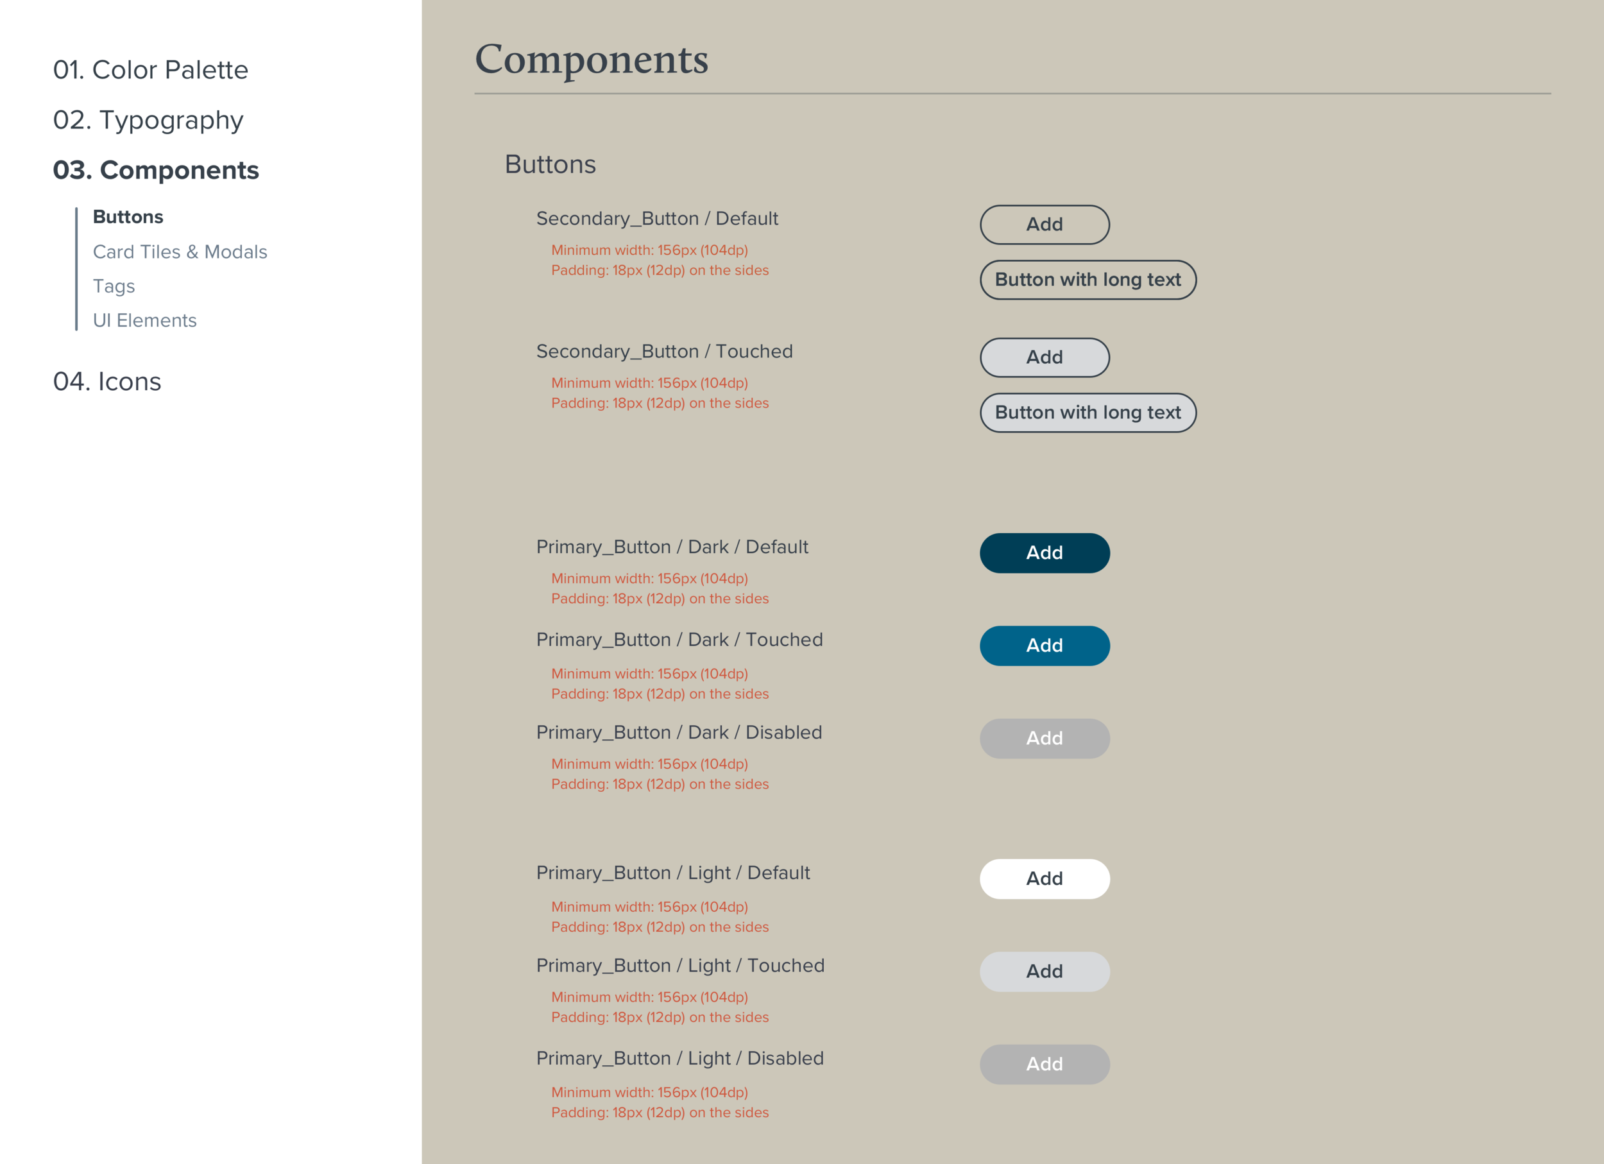Select 03. Components in sidebar
The height and width of the screenshot is (1164, 1604).
click(156, 171)
